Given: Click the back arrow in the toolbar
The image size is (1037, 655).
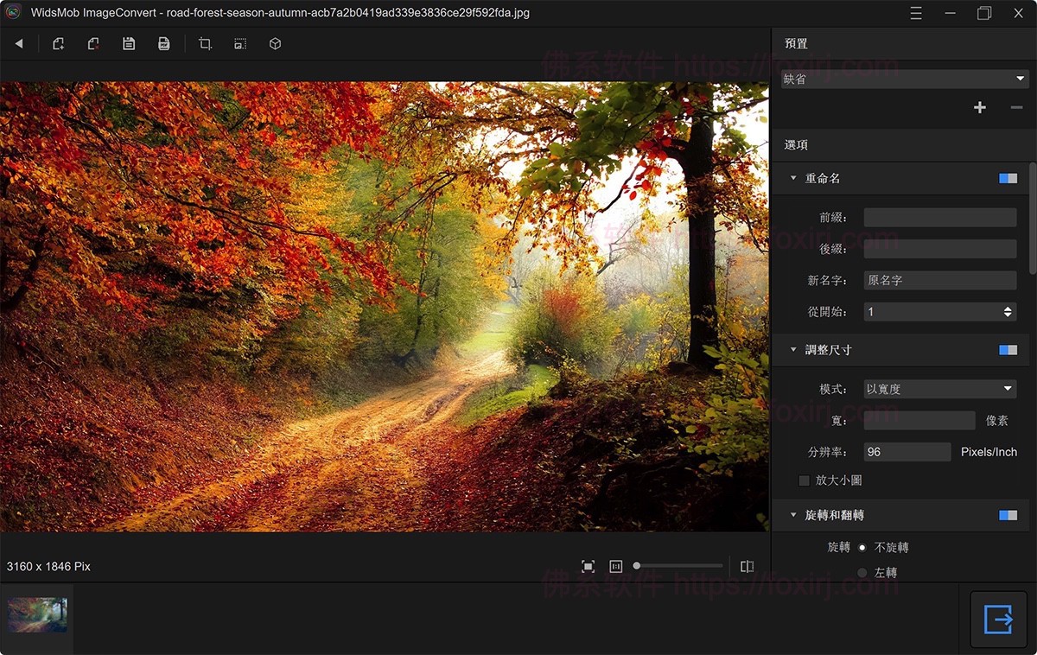Looking at the screenshot, I should tap(18, 44).
